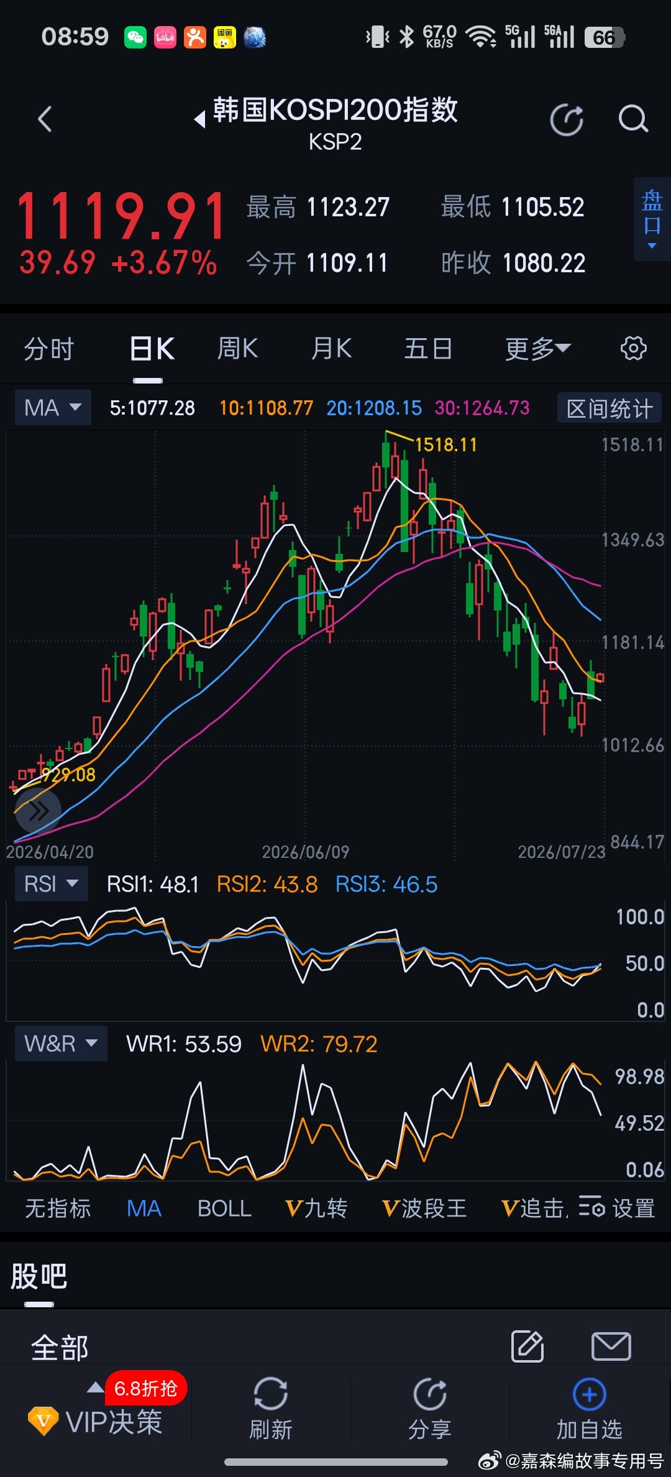The image size is (671, 1477).
Task: Expand the arrow above VIP决策
Action: coord(95,1387)
